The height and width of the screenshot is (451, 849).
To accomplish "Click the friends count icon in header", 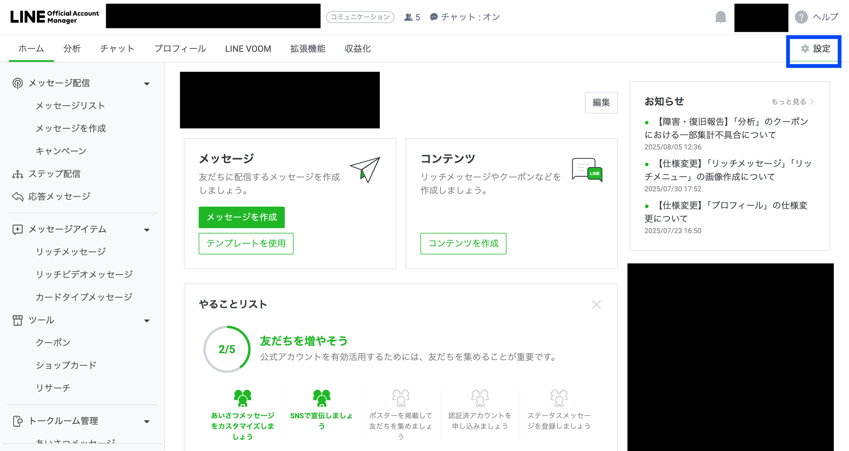I will [x=408, y=17].
